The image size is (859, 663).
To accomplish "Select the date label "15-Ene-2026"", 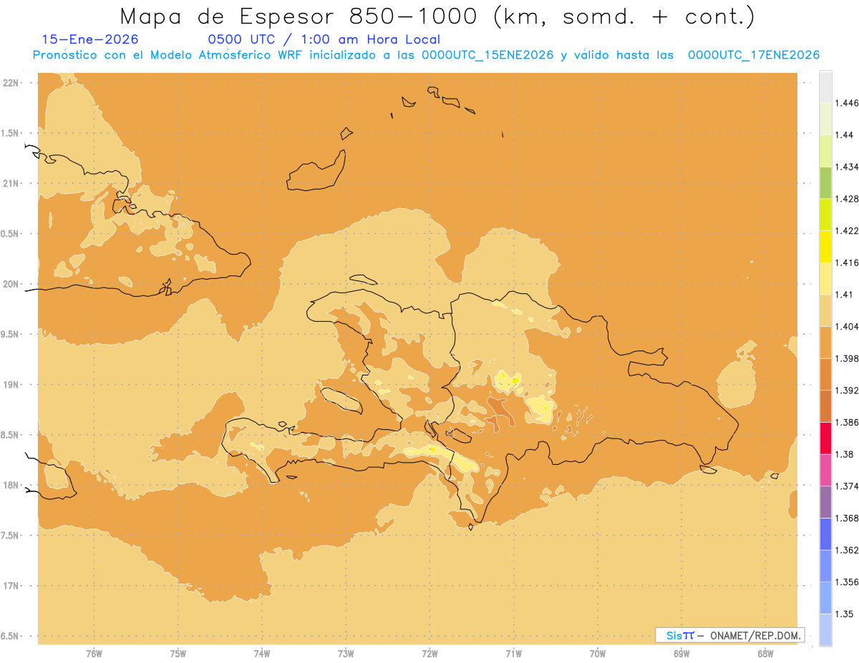I will 90,39.
